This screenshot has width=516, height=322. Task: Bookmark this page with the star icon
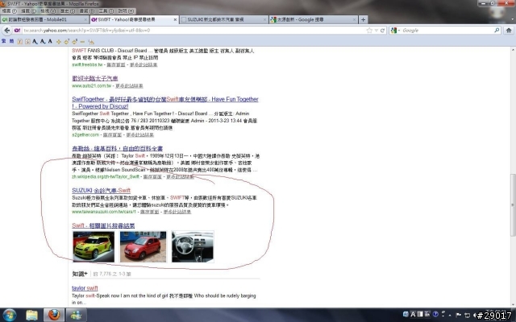click(369, 31)
